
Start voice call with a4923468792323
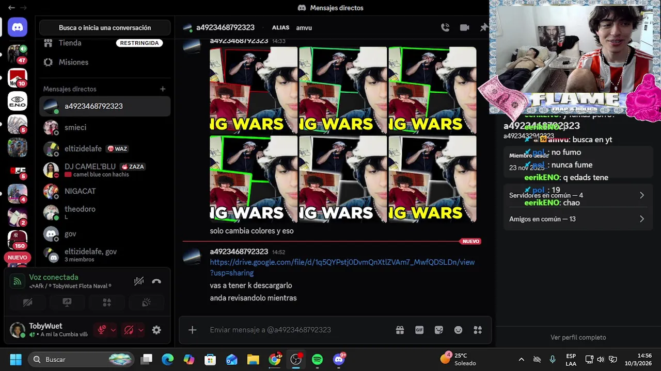[x=445, y=27]
